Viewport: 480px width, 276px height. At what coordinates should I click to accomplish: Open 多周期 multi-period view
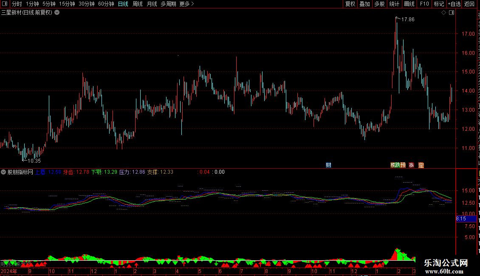click(x=168, y=4)
